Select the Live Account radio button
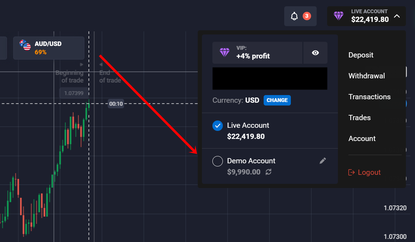Viewport: 415px width, 242px height. coord(218,126)
